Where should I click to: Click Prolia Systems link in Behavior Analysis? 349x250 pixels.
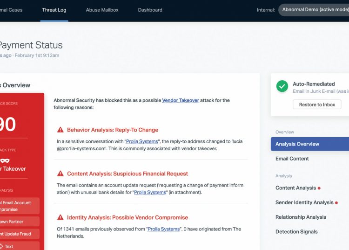tap(143, 141)
